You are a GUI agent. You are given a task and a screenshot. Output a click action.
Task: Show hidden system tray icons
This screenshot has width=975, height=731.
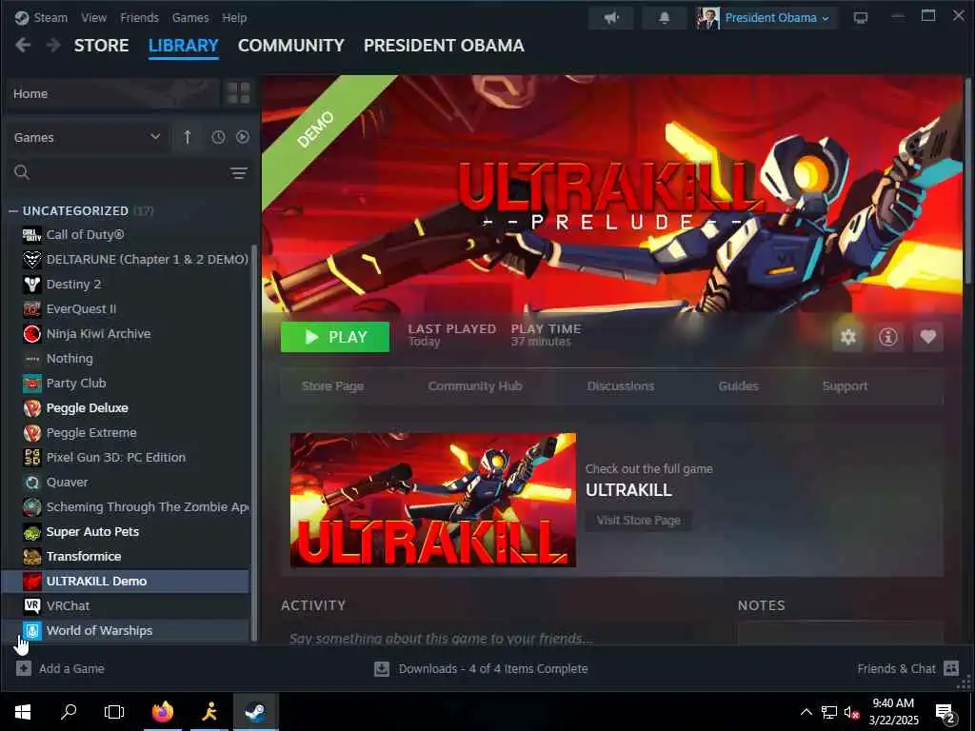pos(806,712)
